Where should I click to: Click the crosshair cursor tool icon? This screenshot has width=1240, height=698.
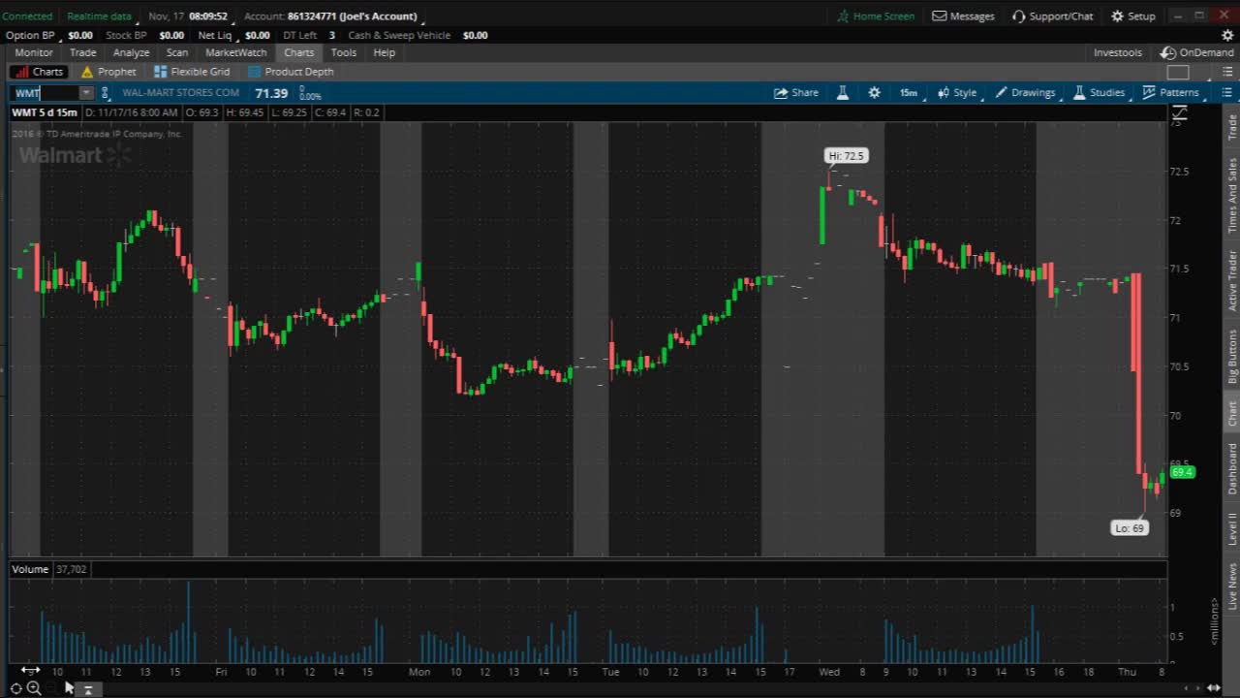[16, 688]
